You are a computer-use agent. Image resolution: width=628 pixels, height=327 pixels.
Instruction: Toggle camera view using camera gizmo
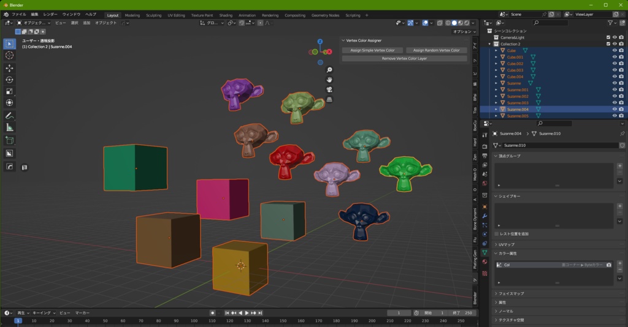click(329, 89)
